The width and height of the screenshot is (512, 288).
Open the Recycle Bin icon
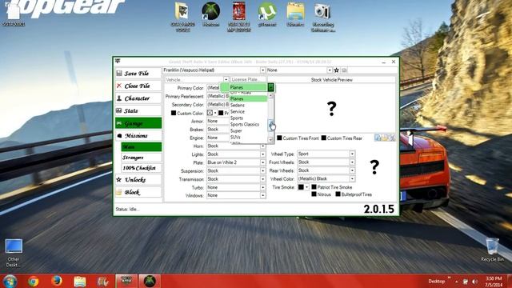493,250
